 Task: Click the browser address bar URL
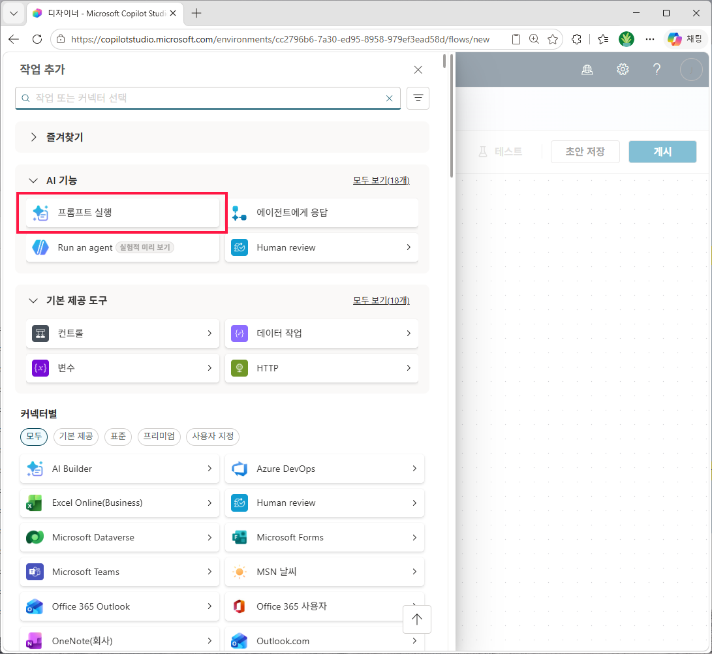tap(280, 40)
